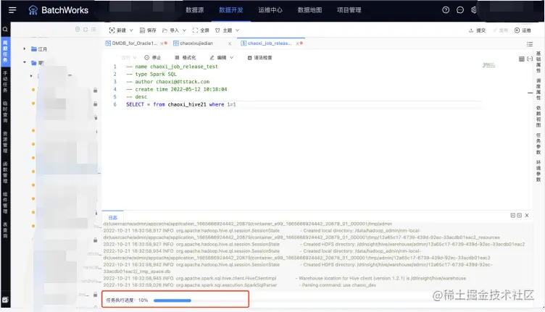Click the 江月 folder icon

point(34,49)
